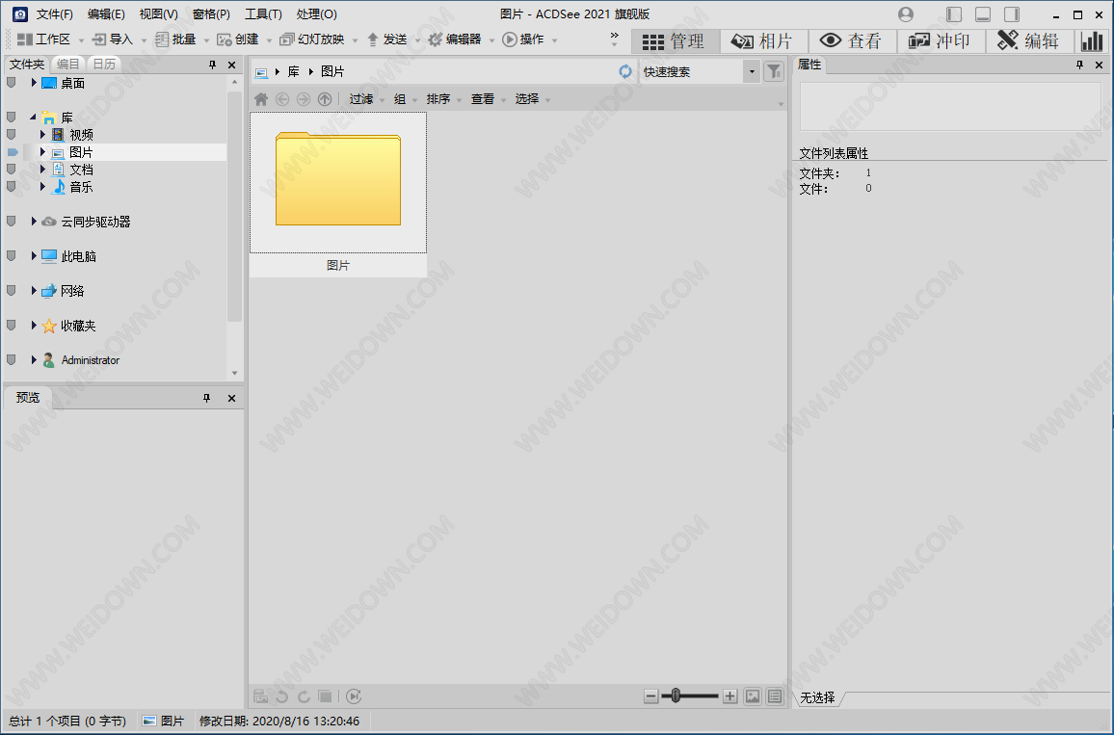
Task: Go up one folder level
Action: (325, 99)
